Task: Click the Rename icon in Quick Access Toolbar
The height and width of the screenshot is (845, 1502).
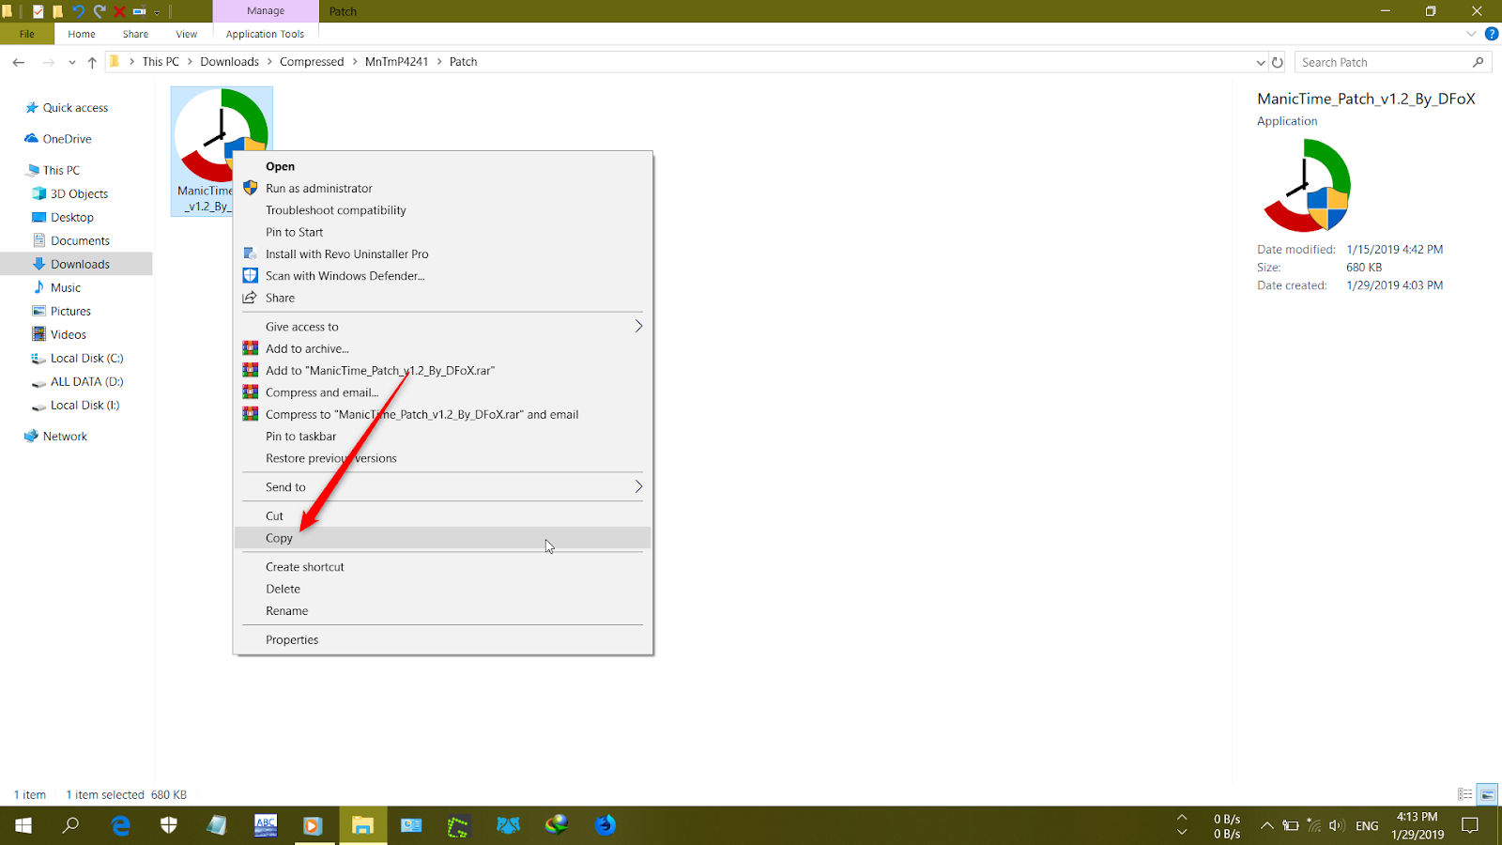Action: coord(139,11)
